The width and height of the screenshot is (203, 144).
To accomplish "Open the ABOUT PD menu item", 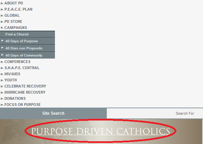I will (x=14, y=3).
